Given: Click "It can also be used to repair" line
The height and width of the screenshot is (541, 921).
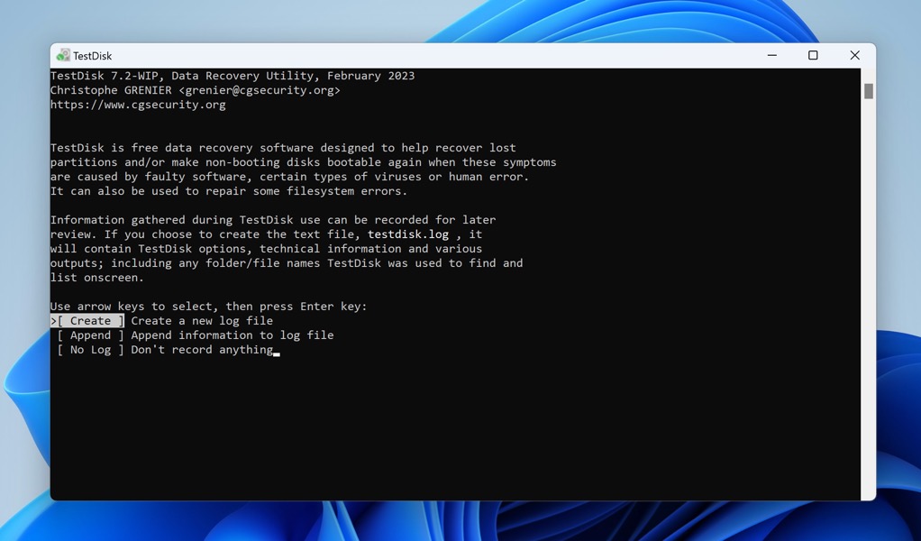Looking at the screenshot, I should click(x=229, y=191).
